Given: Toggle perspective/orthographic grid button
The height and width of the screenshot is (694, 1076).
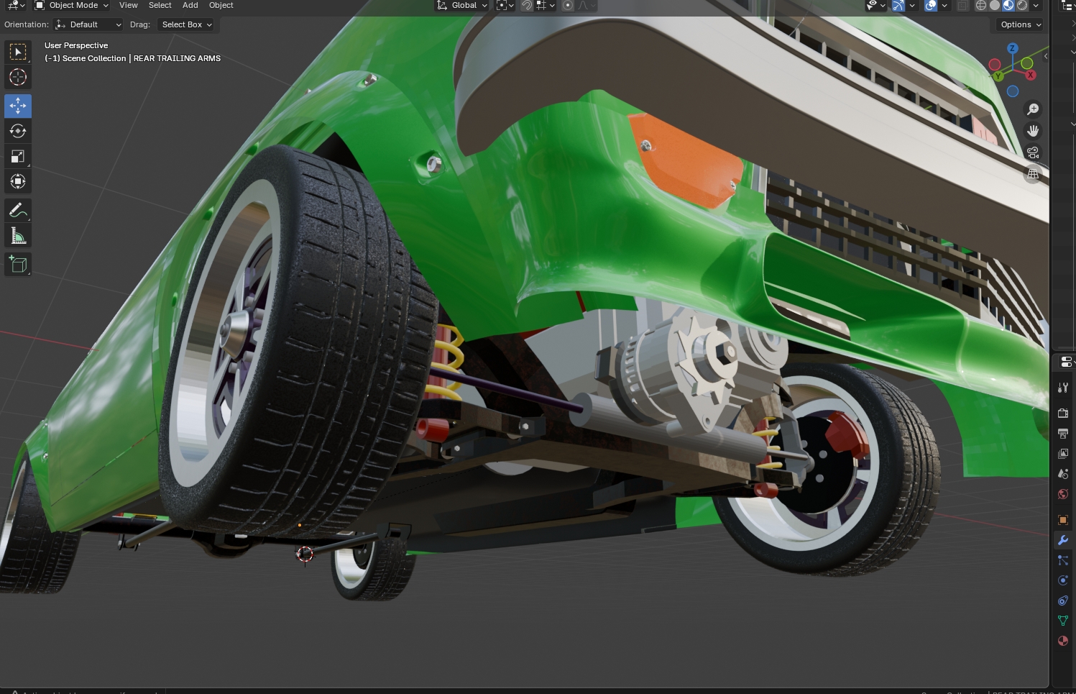Looking at the screenshot, I should click(1033, 174).
